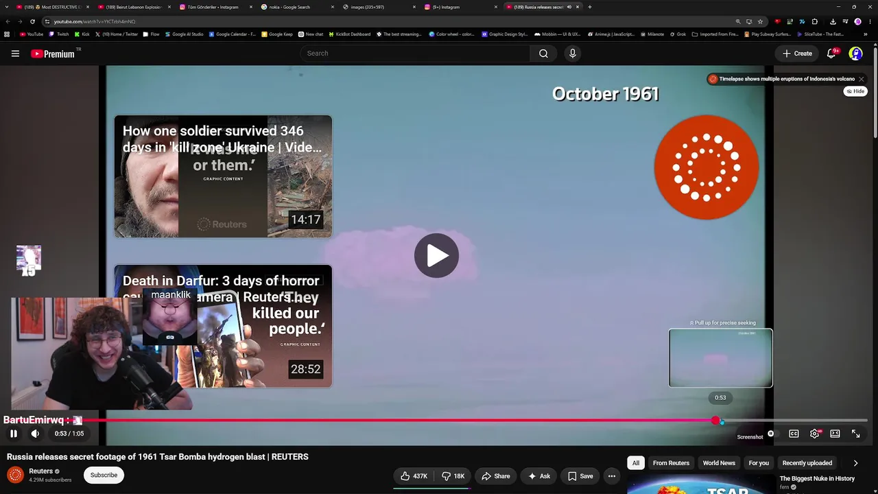Open the Twitch bookmark

click(59, 34)
